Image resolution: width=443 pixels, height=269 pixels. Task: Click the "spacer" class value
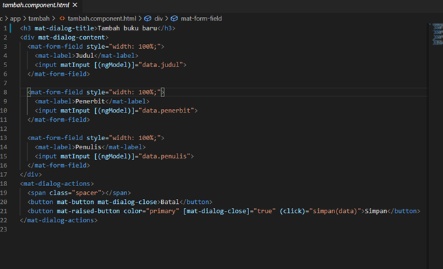point(86,193)
